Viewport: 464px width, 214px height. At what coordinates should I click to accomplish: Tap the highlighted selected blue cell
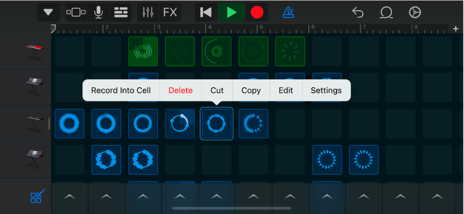coord(217,124)
